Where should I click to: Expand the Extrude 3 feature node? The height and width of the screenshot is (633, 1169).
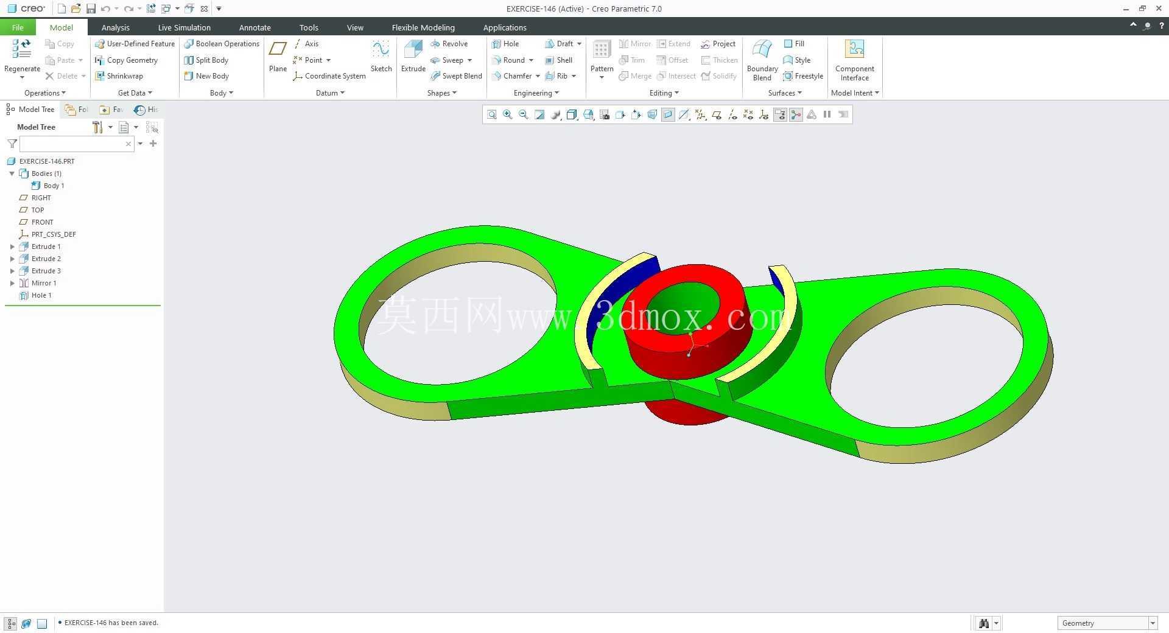[12, 271]
